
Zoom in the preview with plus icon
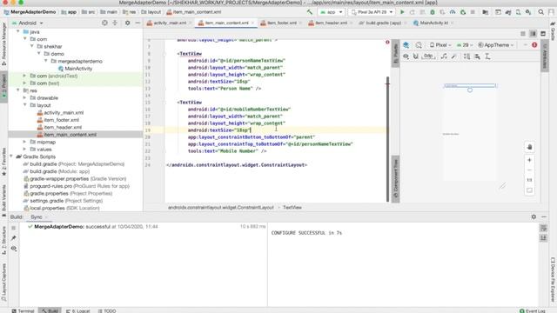(529, 160)
